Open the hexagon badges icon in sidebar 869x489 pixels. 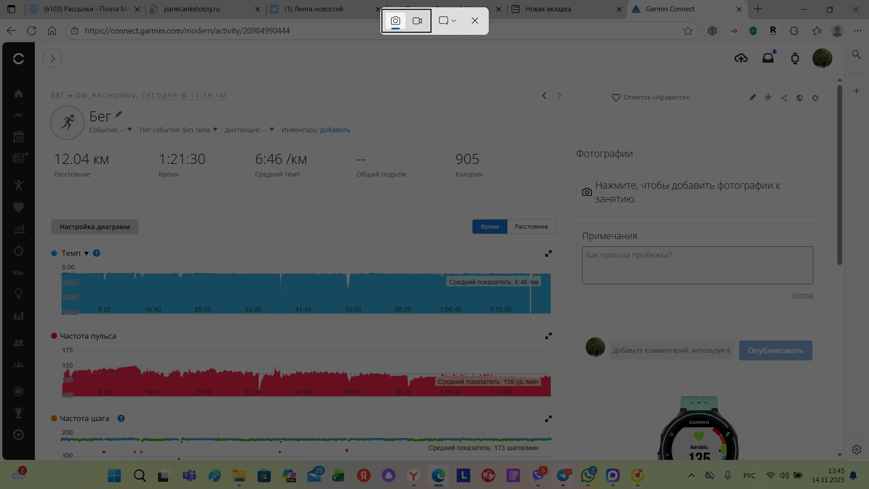(x=19, y=391)
